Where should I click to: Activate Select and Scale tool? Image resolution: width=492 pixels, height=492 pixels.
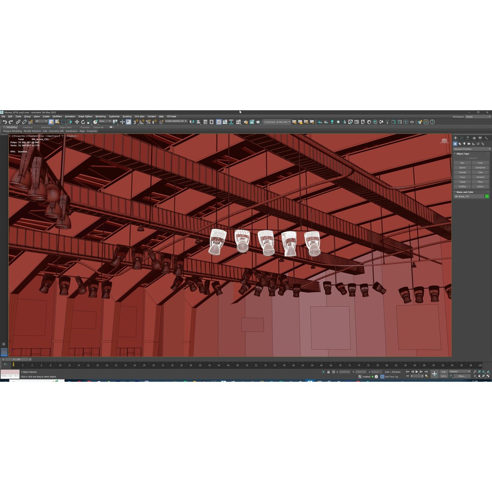pos(89,122)
